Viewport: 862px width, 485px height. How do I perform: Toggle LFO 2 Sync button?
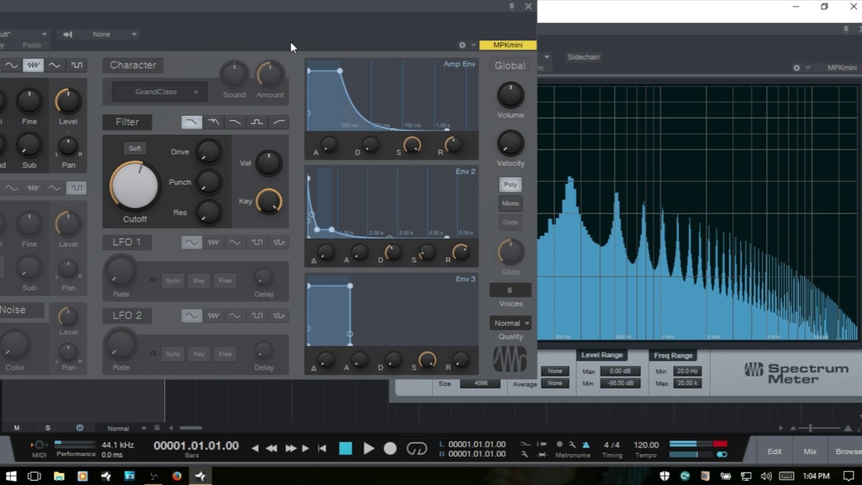[x=173, y=354]
